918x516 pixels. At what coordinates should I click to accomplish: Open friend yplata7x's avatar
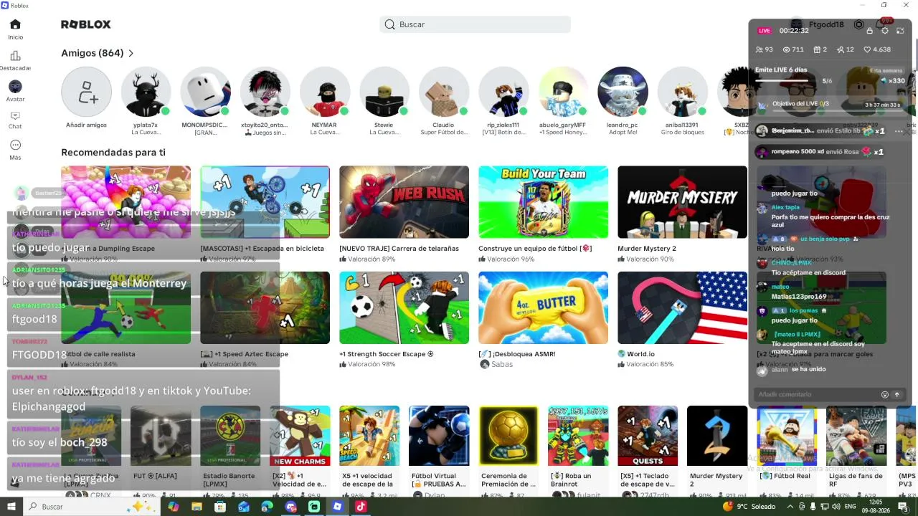click(x=146, y=92)
